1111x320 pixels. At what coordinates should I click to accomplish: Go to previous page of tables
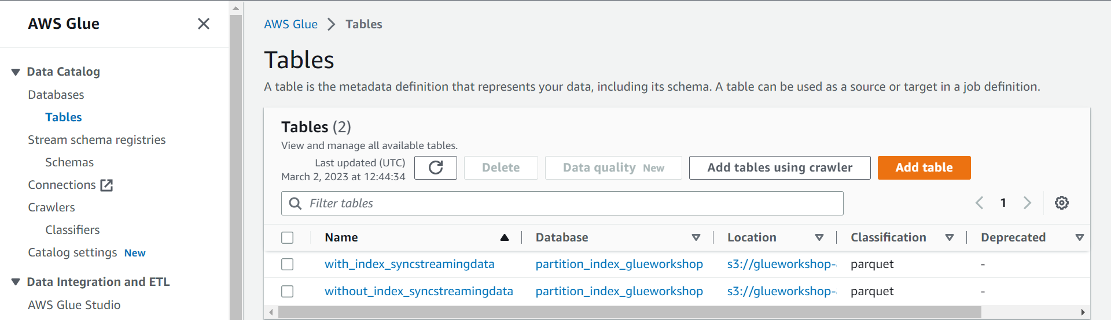coord(979,203)
